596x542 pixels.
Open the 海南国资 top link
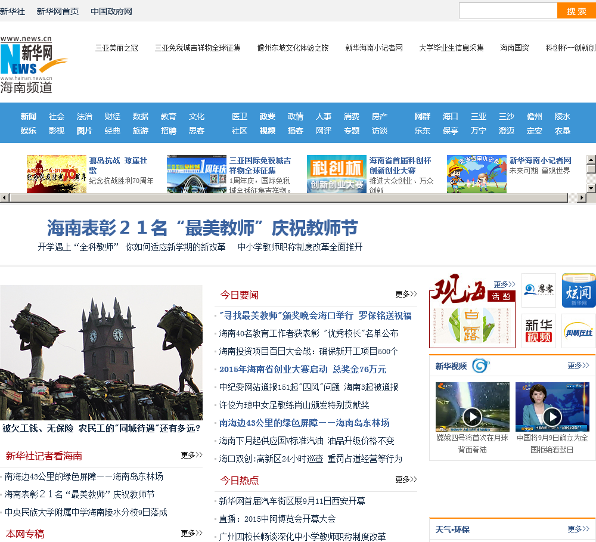[515, 48]
